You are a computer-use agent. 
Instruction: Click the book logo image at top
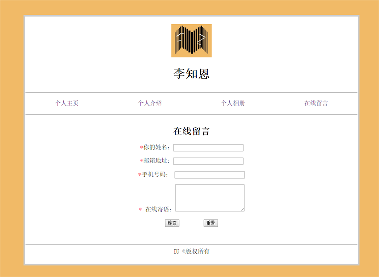click(x=191, y=40)
